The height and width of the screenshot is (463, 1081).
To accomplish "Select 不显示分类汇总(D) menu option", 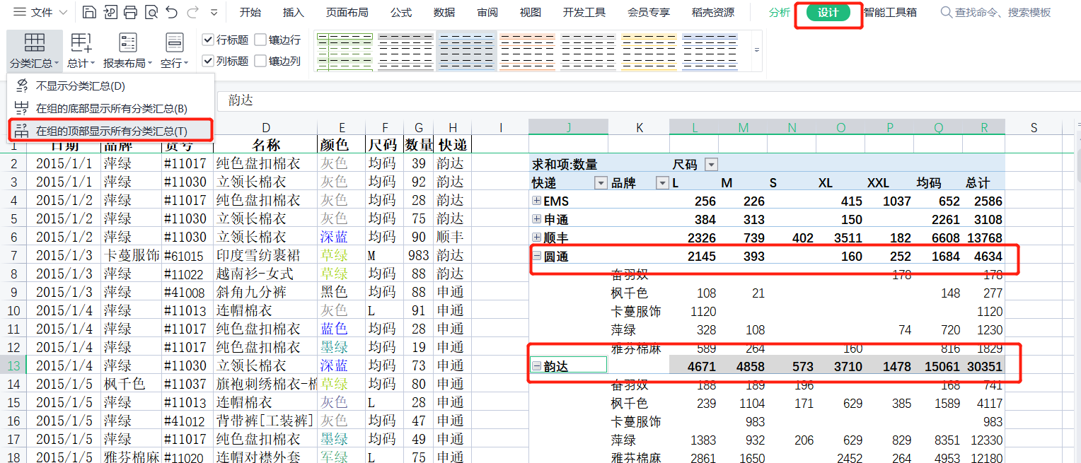I will 80,86.
